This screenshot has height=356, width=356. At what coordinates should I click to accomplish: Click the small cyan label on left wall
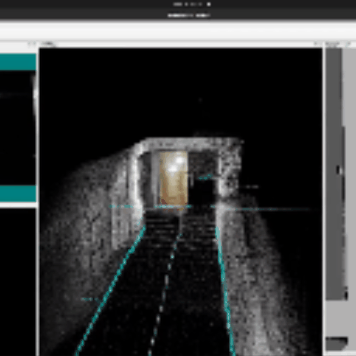(120, 207)
